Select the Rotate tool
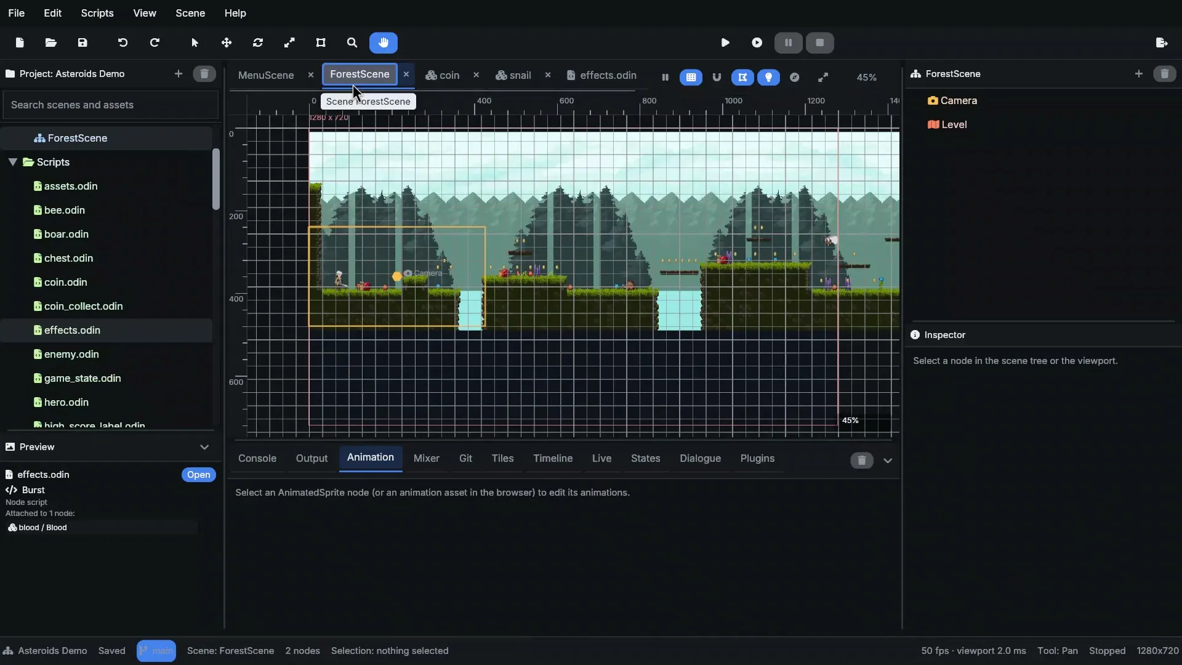 [x=258, y=42]
